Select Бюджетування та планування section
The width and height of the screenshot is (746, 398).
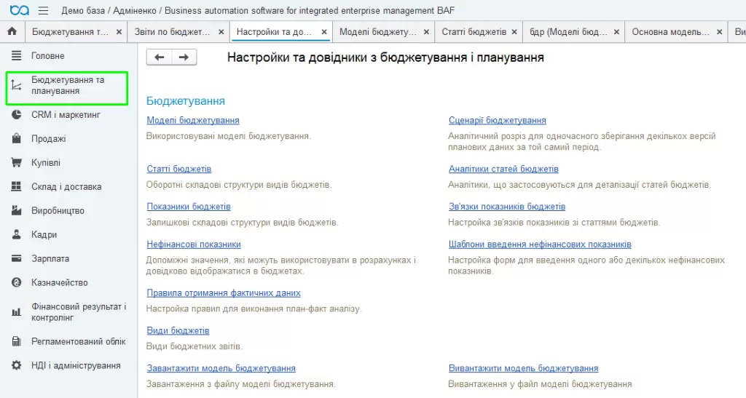66,85
